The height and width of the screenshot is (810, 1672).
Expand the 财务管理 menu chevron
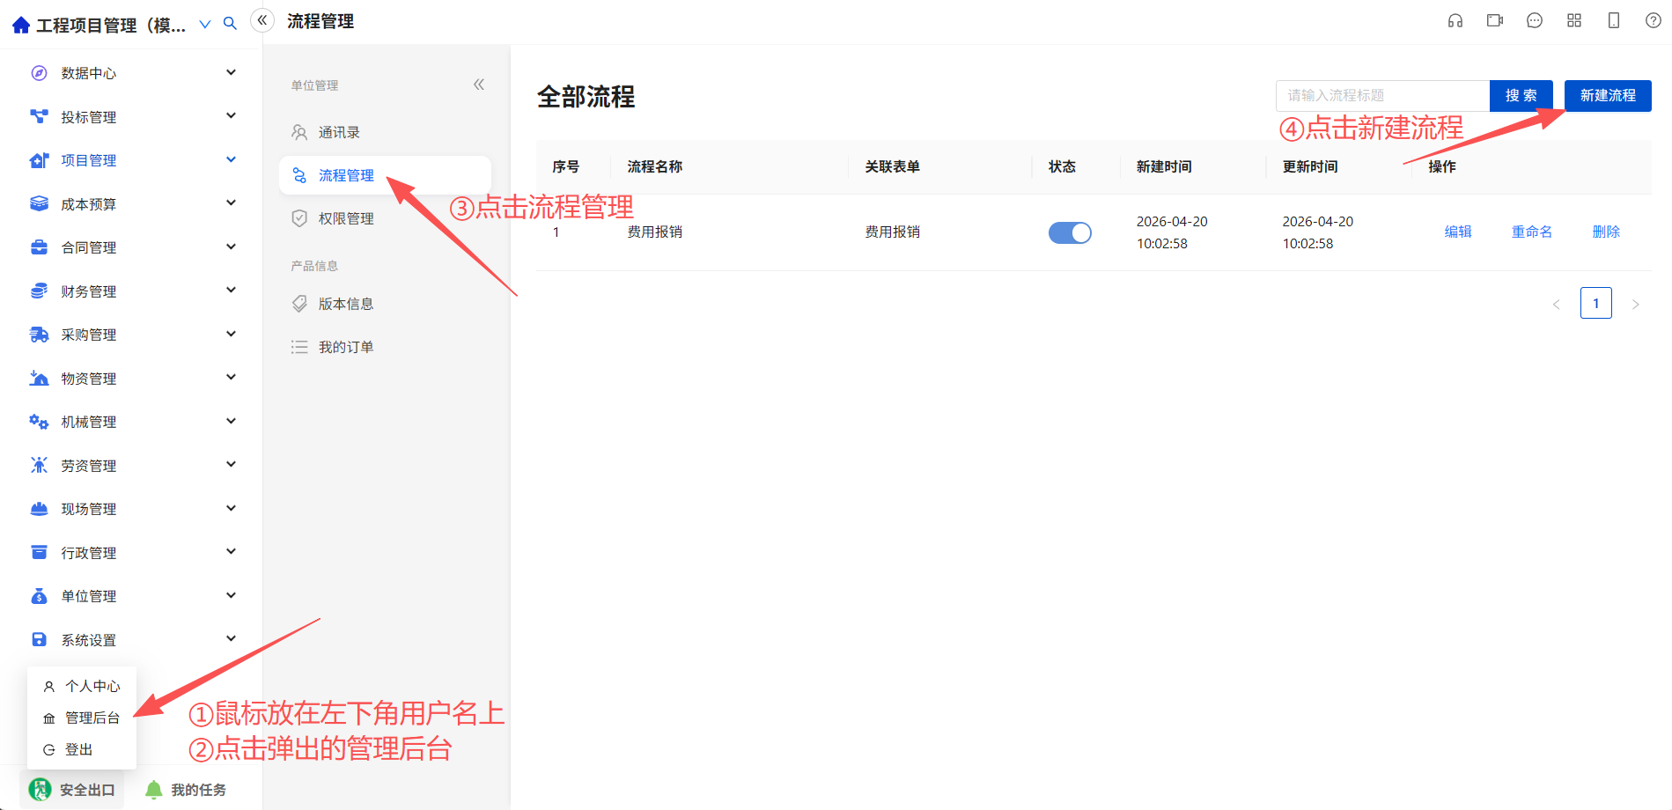coord(231,290)
